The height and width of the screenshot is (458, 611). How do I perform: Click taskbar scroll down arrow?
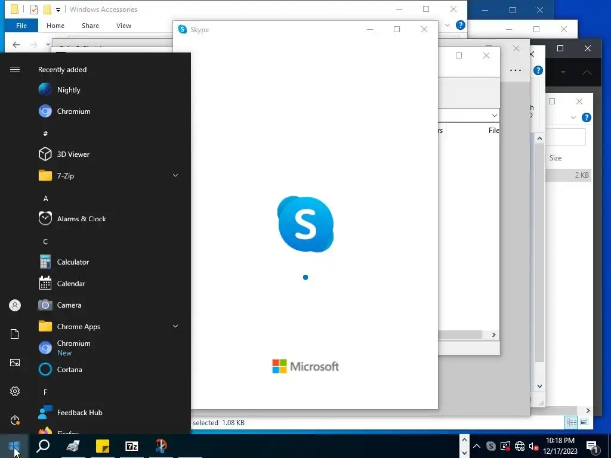click(x=464, y=453)
